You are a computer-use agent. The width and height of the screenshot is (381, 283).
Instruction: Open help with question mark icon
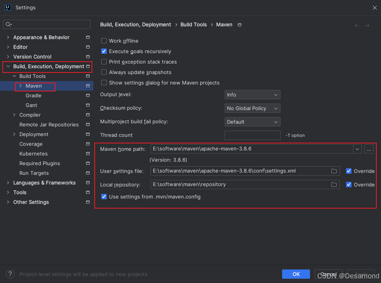point(10,274)
